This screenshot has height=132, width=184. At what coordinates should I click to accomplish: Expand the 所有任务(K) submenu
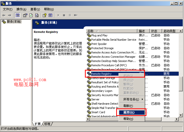click(132, 99)
